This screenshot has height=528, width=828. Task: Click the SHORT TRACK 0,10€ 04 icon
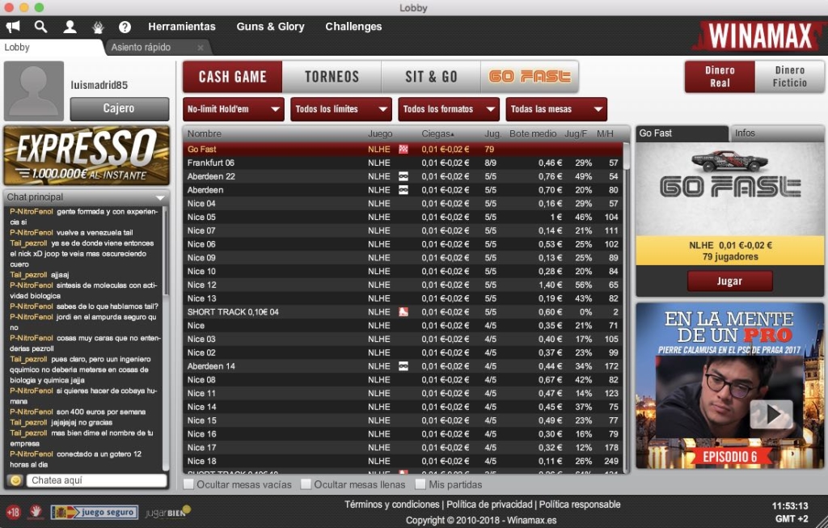(403, 311)
